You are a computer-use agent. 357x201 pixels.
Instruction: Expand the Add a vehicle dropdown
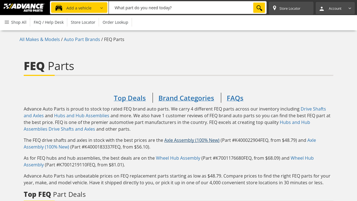[101, 8]
